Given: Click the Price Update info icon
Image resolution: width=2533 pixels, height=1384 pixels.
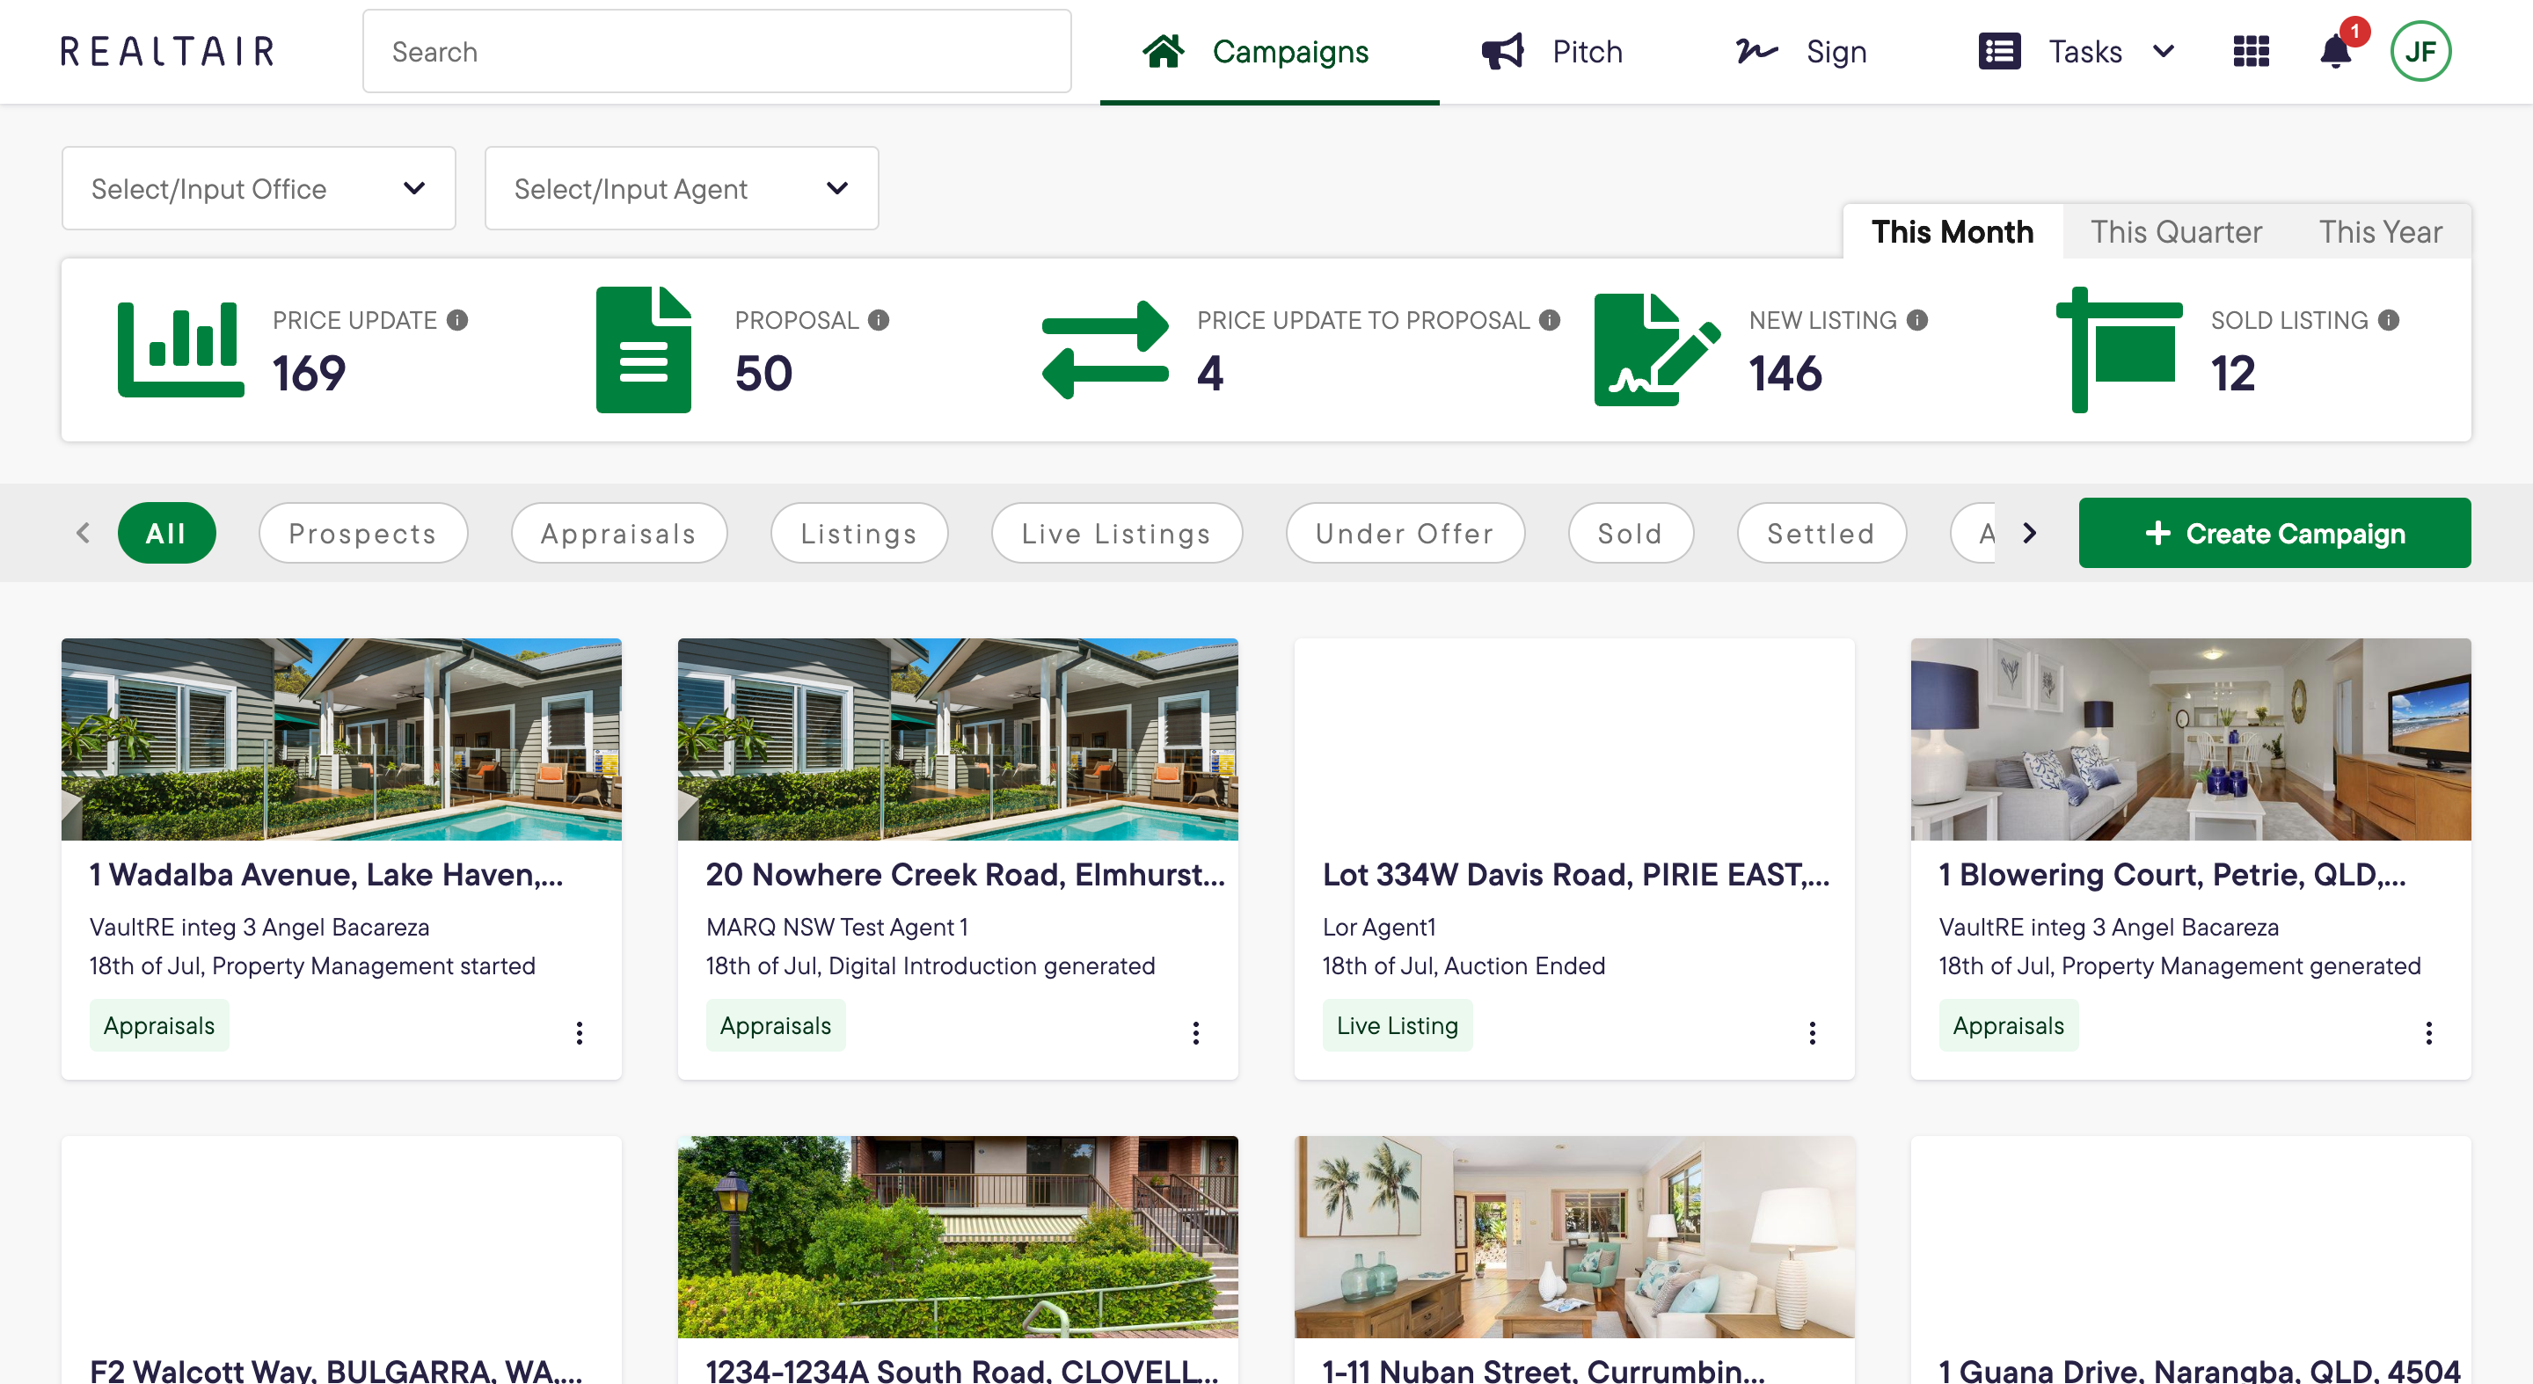Looking at the screenshot, I should (x=457, y=320).
